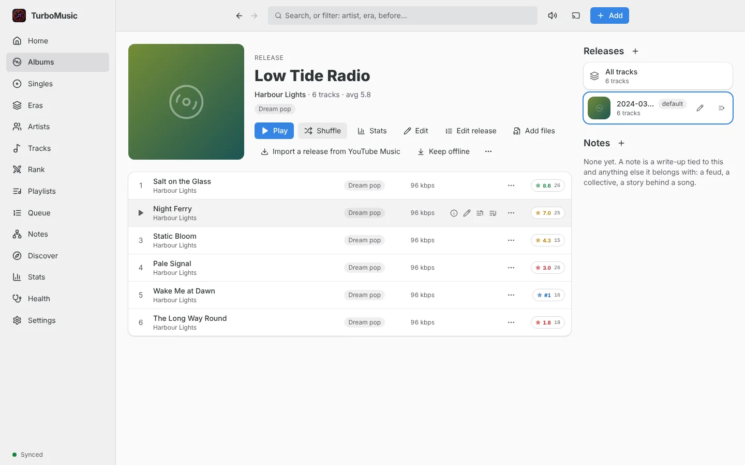Select the All tracks release card
The width and height of the screenshot is (745, 465).
[658, 76]
